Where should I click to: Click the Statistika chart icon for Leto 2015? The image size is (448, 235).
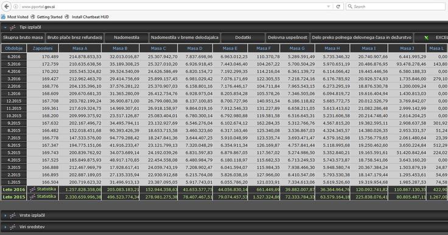coord(33,197)
